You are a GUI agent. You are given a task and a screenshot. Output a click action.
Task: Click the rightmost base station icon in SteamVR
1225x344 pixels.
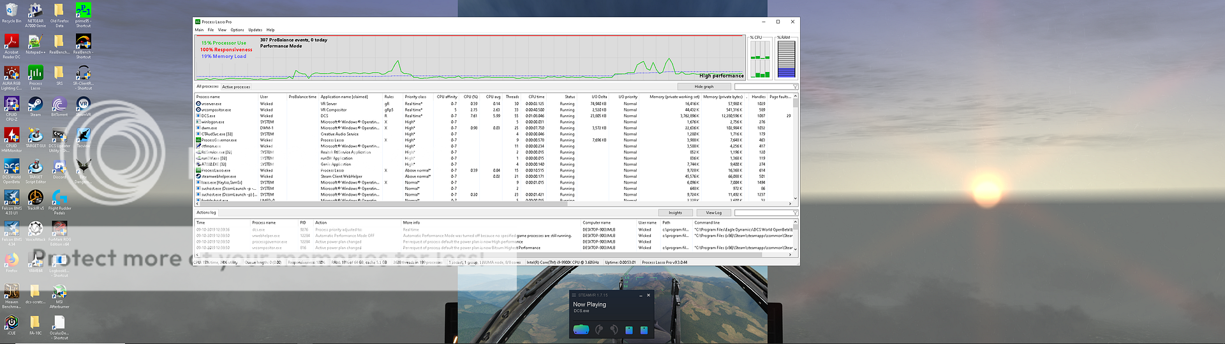644,330
